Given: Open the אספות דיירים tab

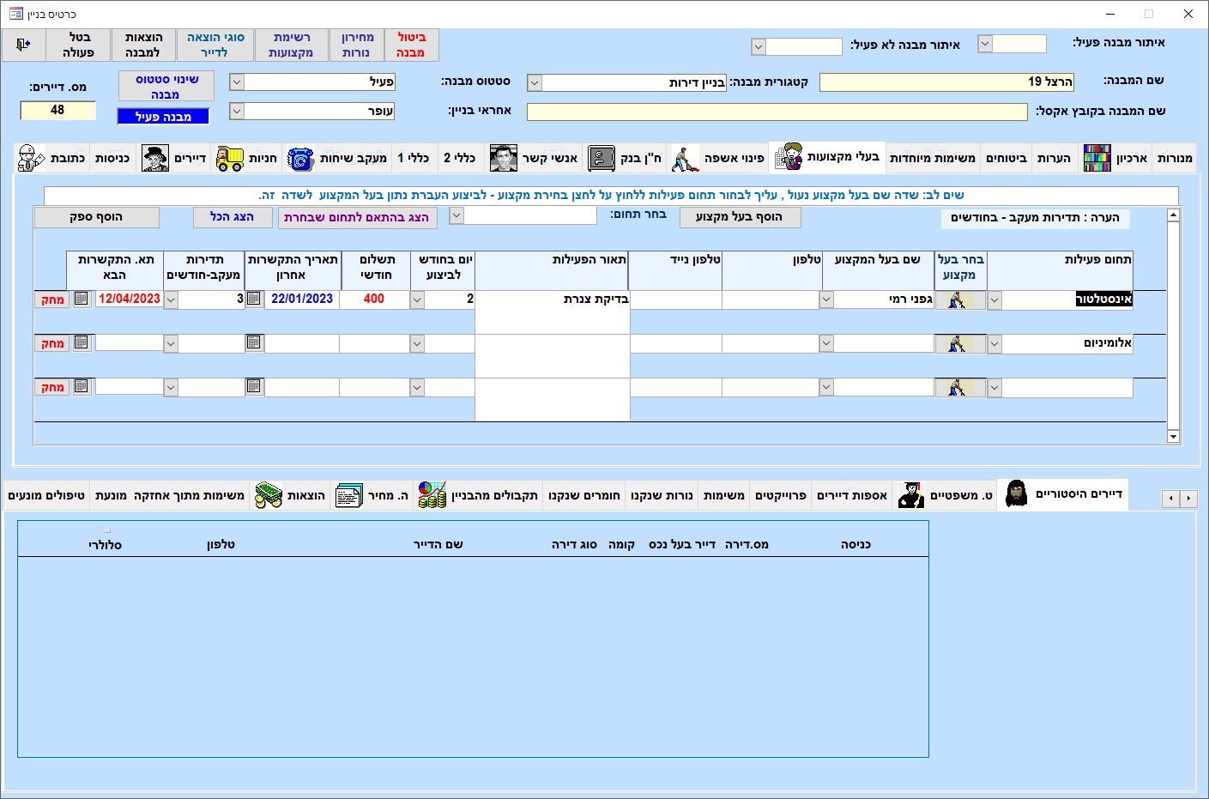Looking at the screenshot, I should [x=852, y=495].
